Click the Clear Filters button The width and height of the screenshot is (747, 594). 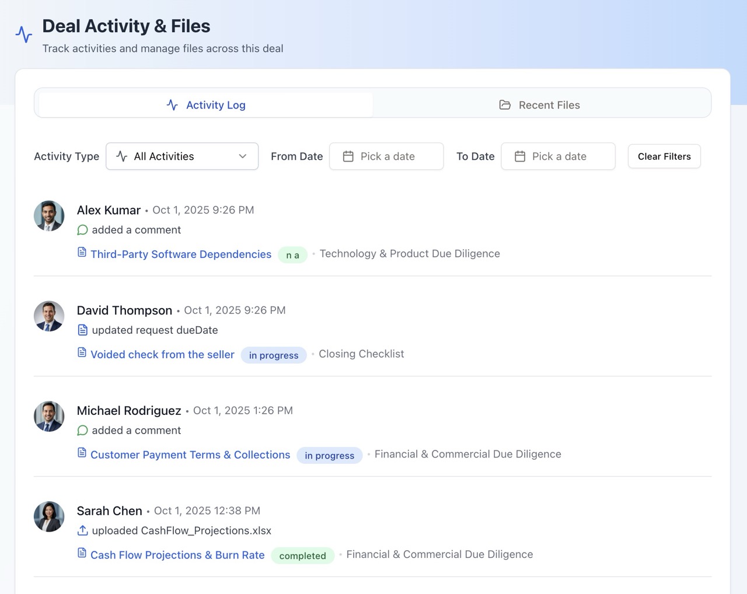(664, 156)
